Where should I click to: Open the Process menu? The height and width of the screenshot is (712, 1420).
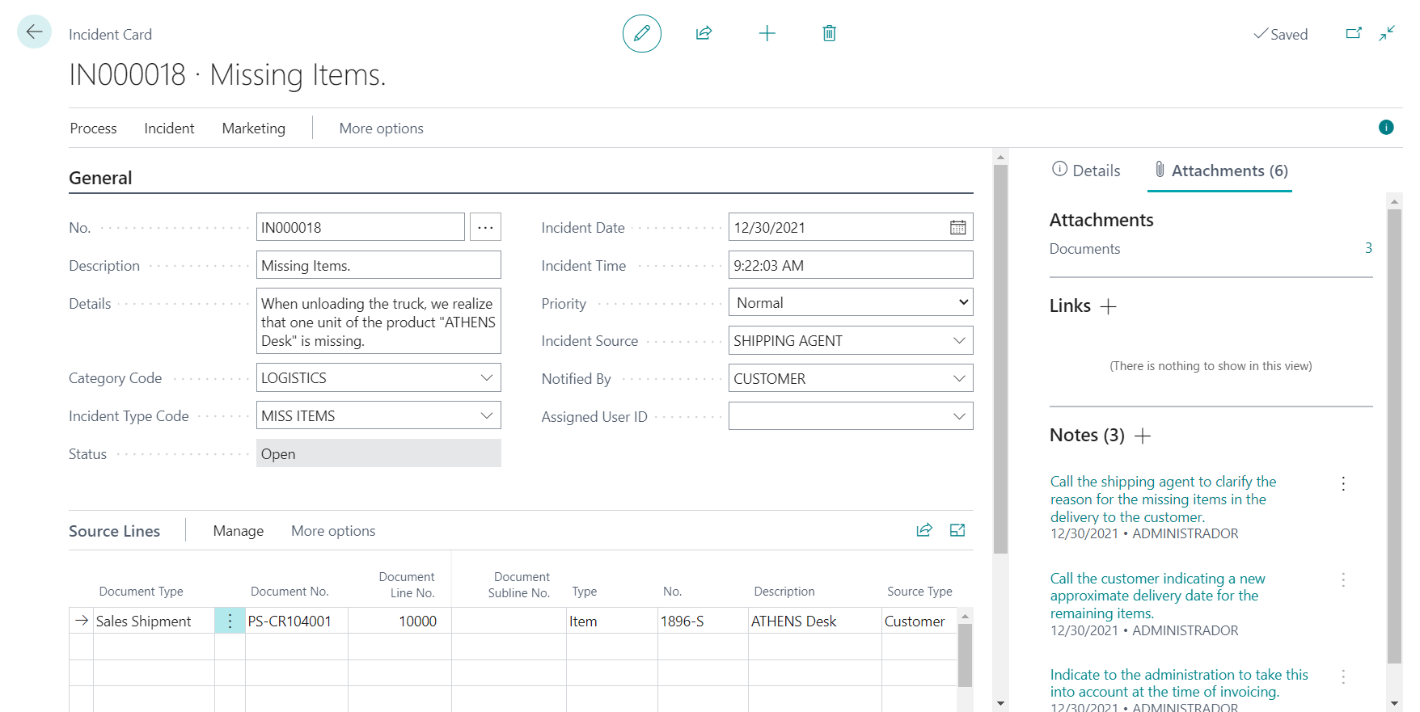coord(93,128)
